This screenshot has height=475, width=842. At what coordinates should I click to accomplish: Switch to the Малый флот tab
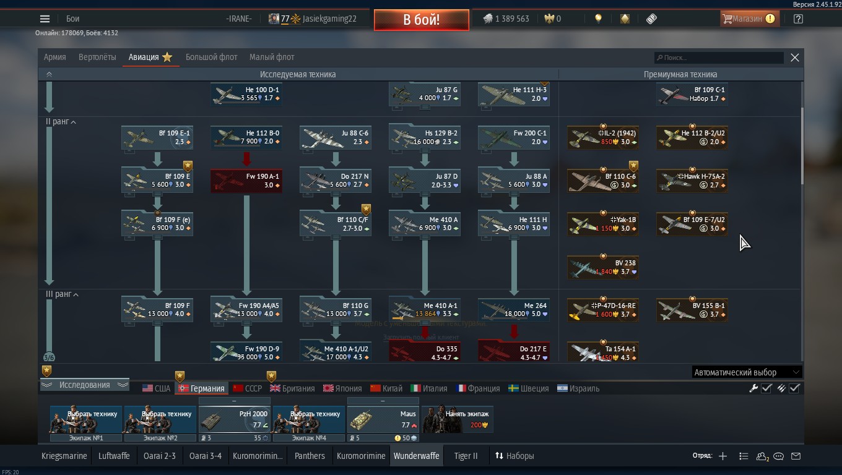coord(272,57)
